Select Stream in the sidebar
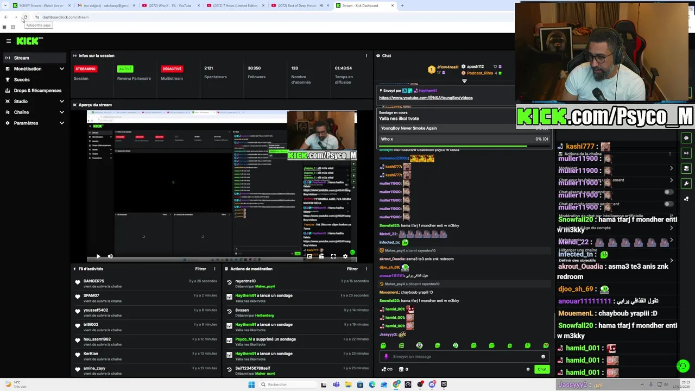Screen dimensions: 695x391 pyautogui.click(x=35, y=58)
